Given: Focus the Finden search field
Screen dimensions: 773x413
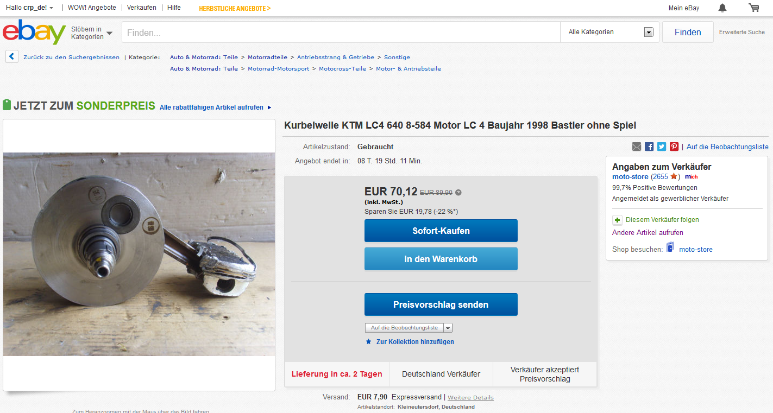Looking at the screenshot, I should tap(341, 33).
